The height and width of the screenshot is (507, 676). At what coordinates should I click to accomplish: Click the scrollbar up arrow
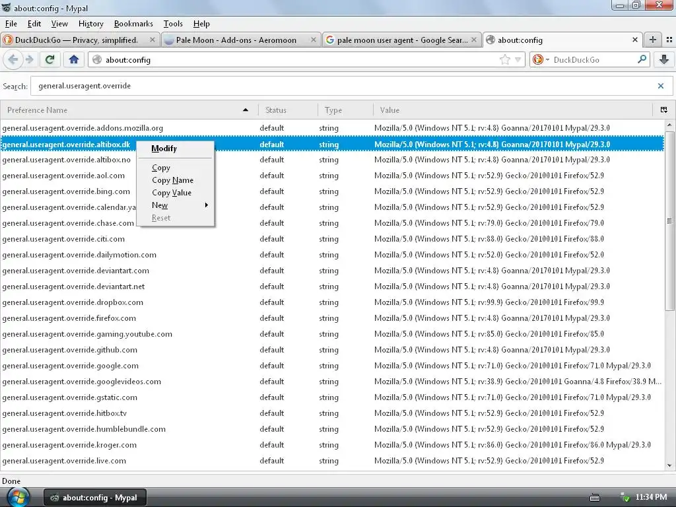[x=669, y=125]
